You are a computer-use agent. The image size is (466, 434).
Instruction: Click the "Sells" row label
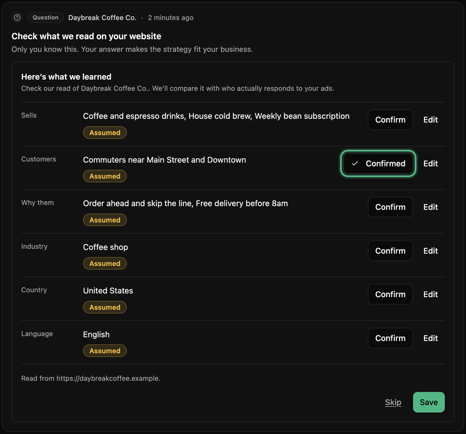point(29,115)
